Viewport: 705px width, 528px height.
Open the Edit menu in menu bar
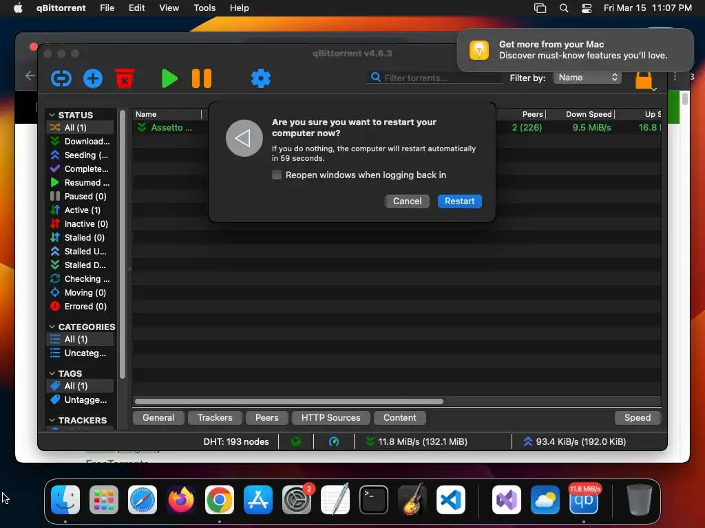[x=137, y=8]
